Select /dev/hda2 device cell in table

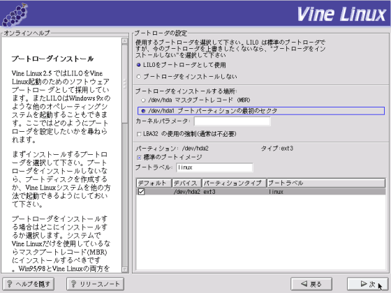(187, 192)
